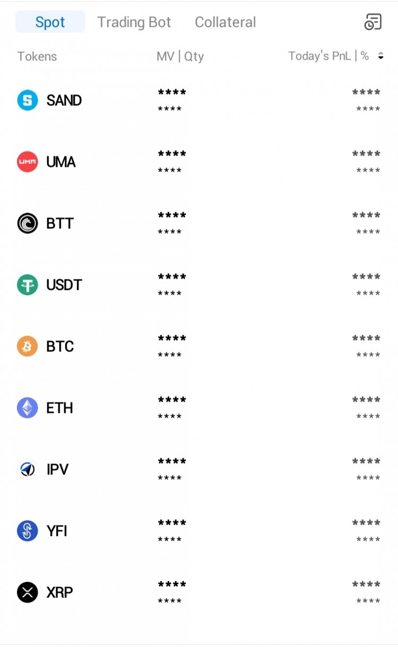Click the green USDT Tether icon
The image size is (398, 647).
click(x=28, y=285)
